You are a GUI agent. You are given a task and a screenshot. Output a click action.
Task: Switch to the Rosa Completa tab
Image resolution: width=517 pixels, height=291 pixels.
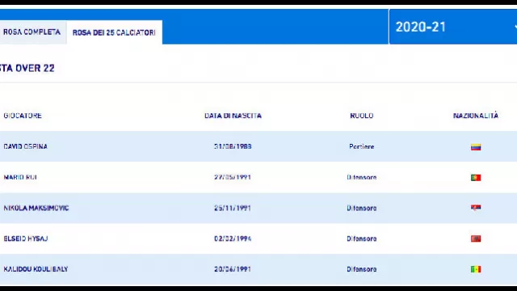32,32
